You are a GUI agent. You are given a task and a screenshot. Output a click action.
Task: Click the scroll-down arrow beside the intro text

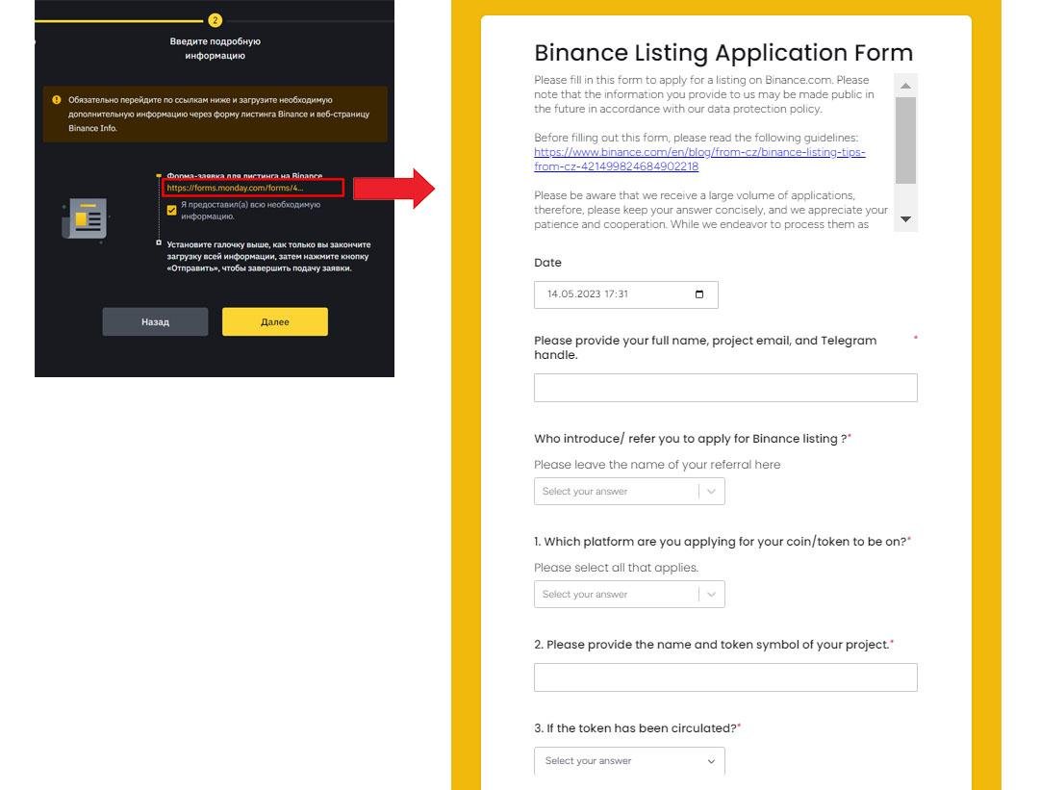pos(903,219)
